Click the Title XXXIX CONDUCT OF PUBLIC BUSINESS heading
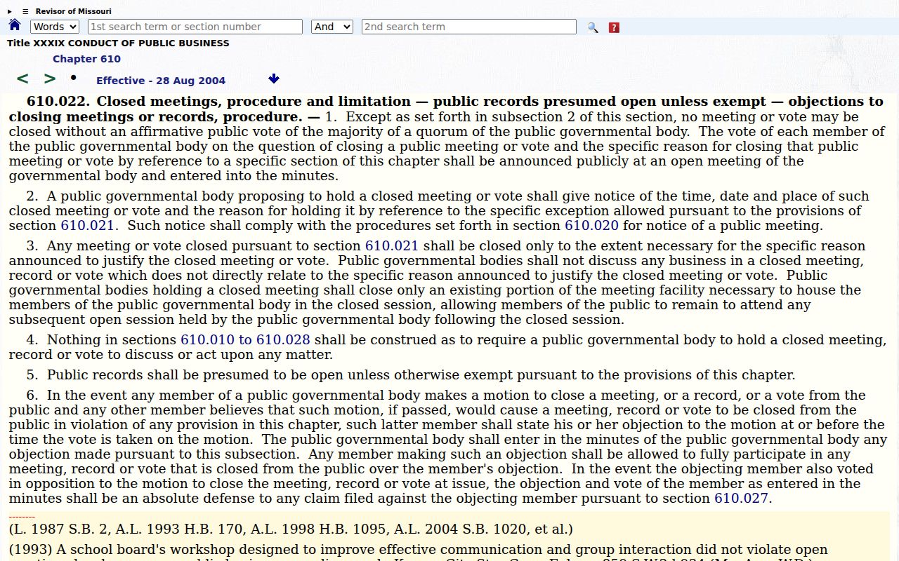This screenshot has width=899, height=561. point(118,43)
